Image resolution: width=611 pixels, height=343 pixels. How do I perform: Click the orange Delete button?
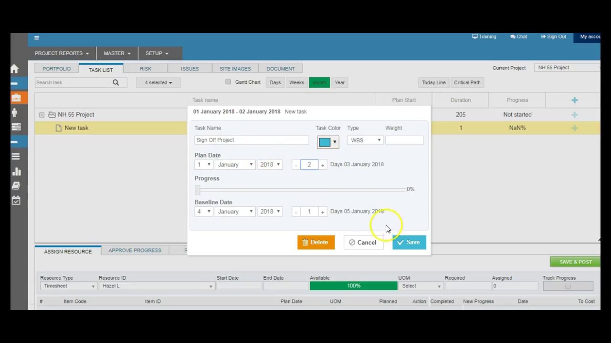[x=316, y=242]
